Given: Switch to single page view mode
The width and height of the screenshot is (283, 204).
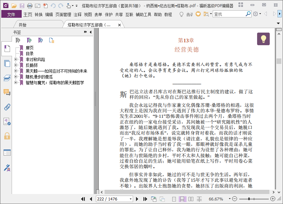Looking at the screenshot, I should coord(174,199).
